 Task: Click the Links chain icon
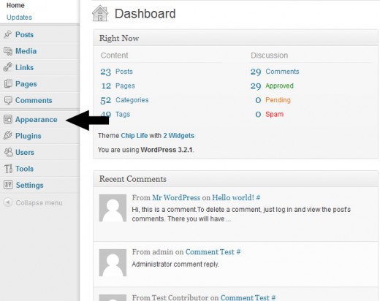point(8,67)
